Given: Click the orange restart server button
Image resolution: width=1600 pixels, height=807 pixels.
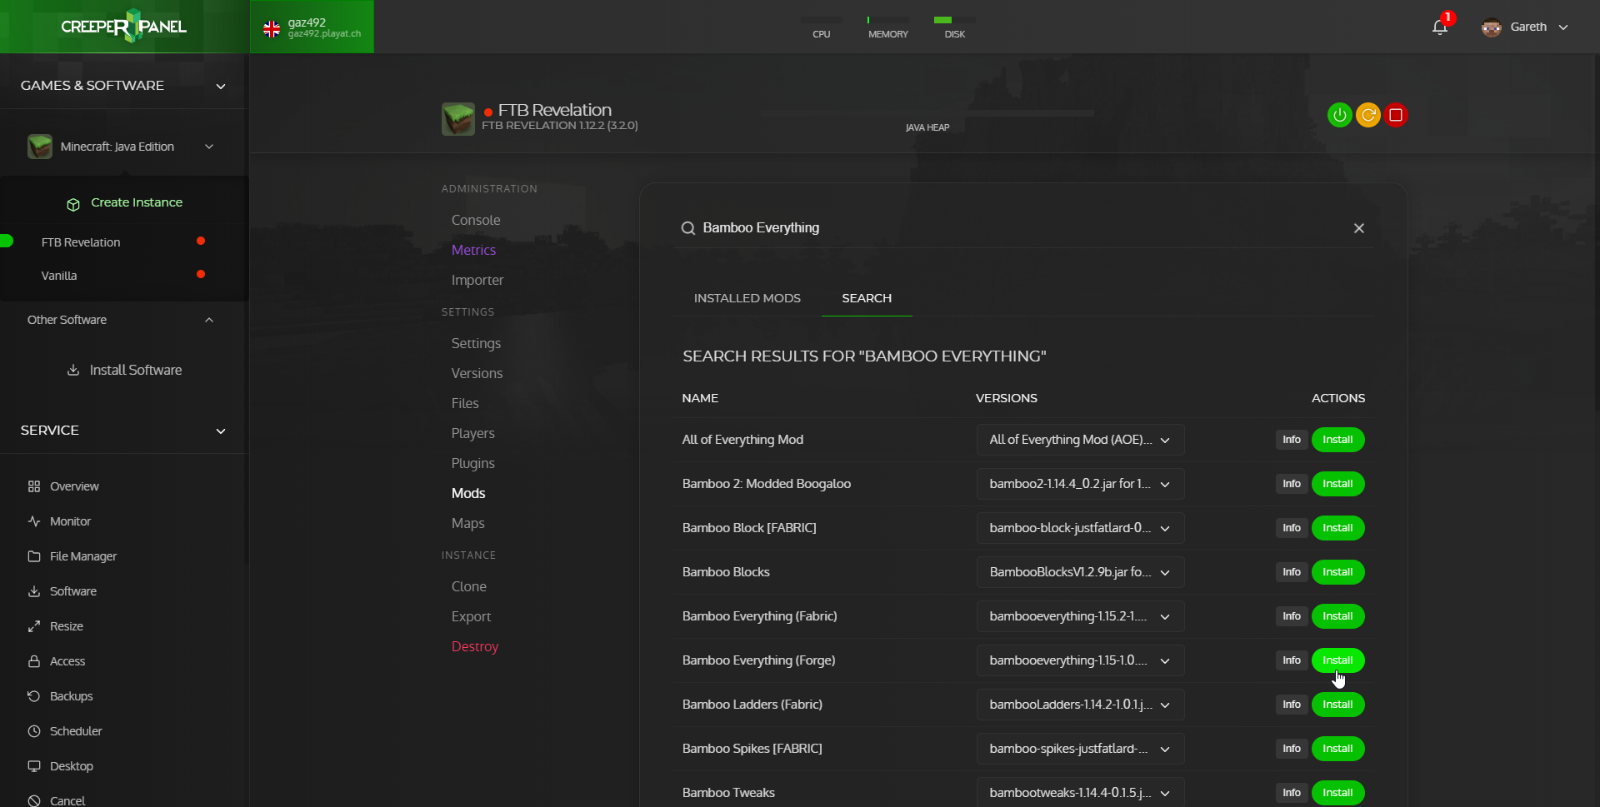Looking at the screenshot, I should point(1367,115).
